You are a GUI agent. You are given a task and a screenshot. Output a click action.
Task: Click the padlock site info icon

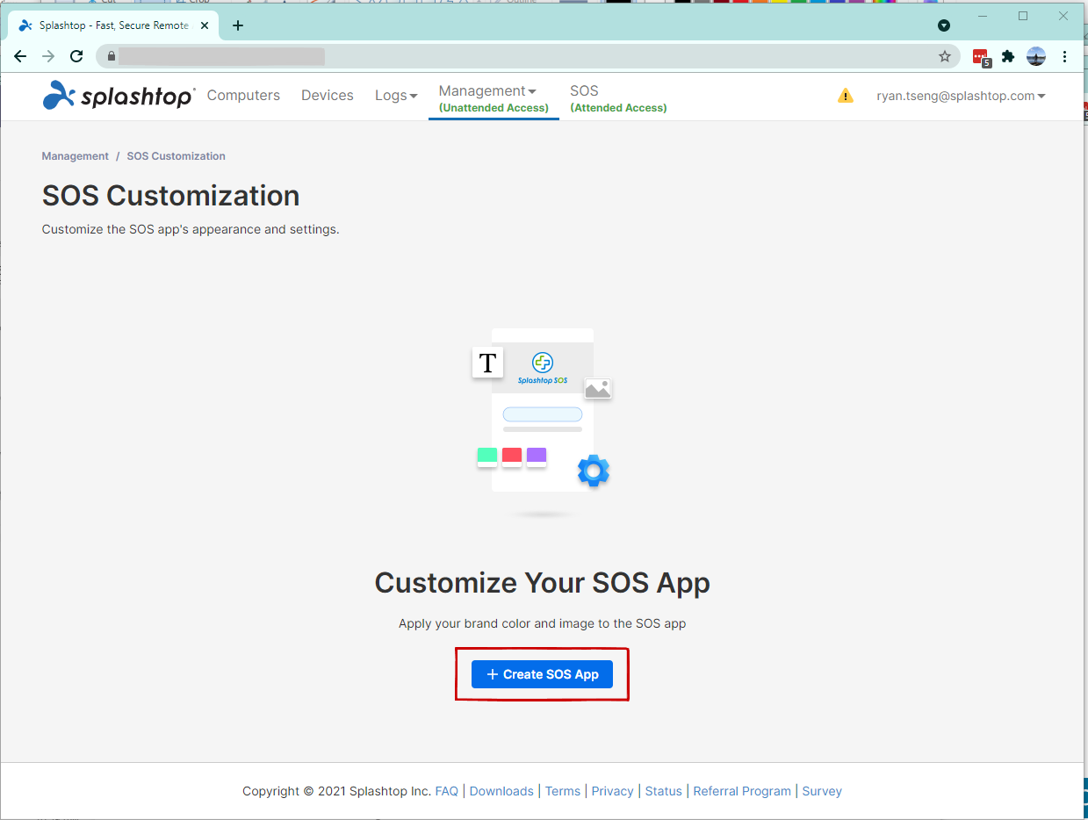pos(111,56)
